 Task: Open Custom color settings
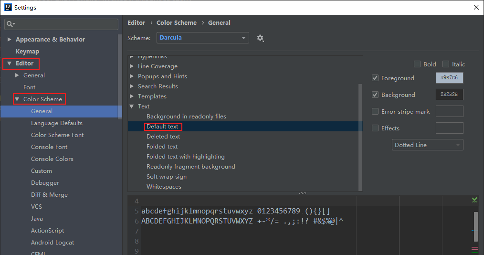pyautogui.click(x=42, y=171)
